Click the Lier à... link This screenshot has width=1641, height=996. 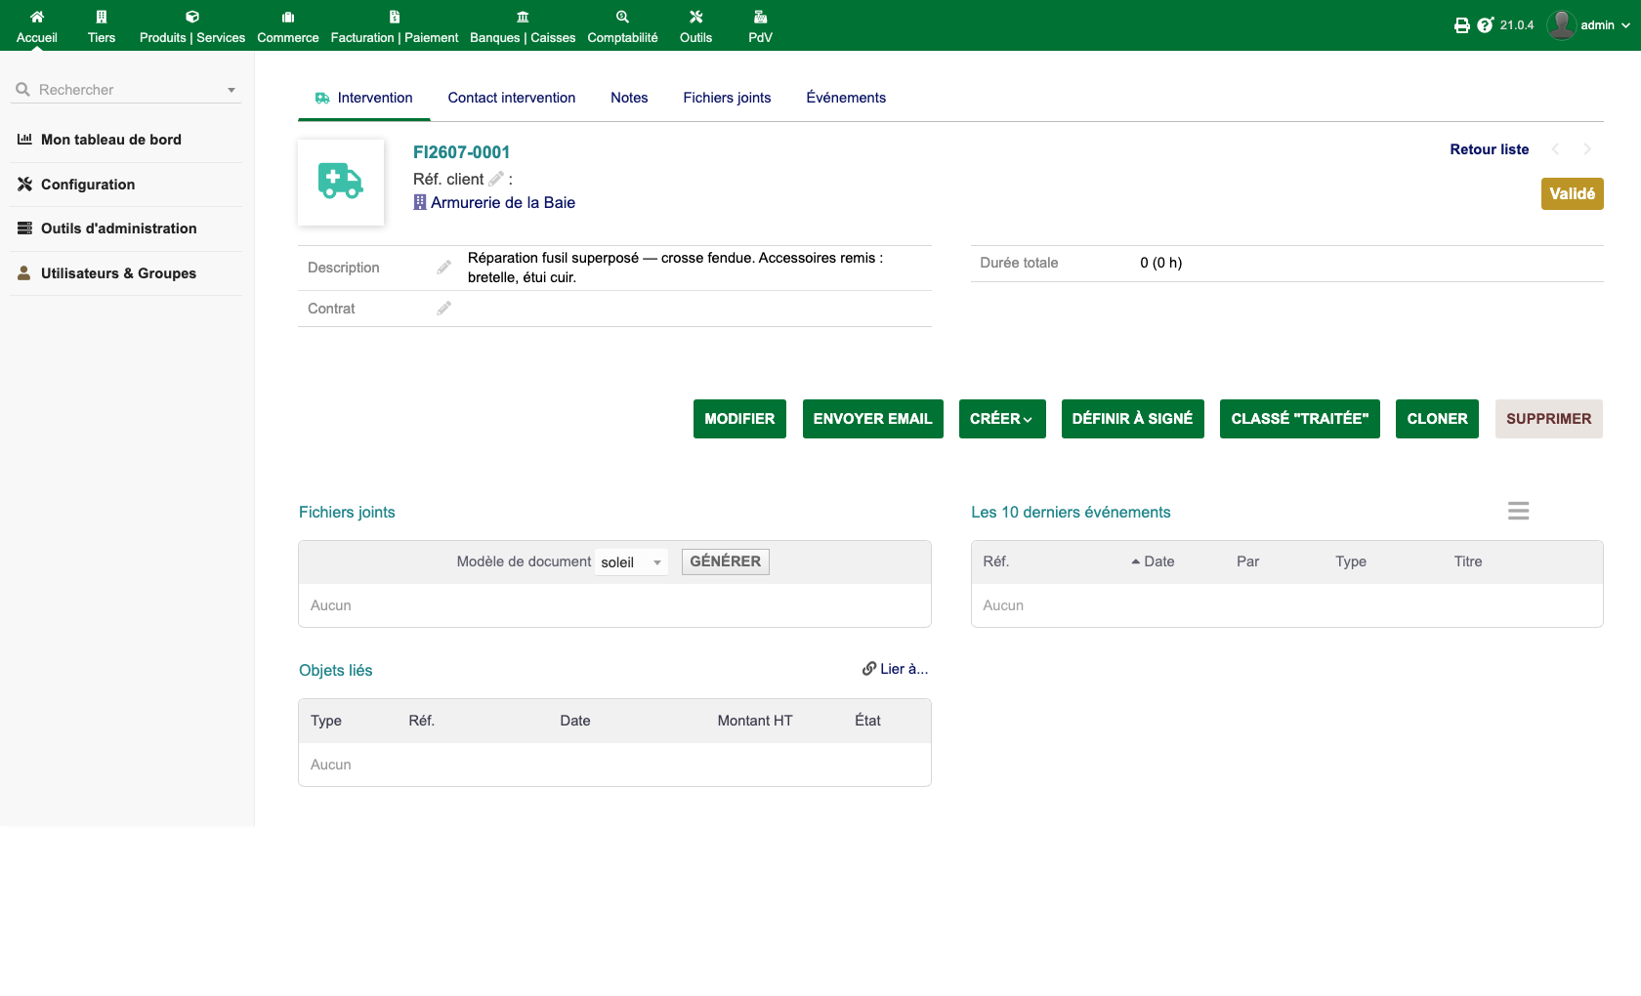pyautogui.click(x=895, y=669)
